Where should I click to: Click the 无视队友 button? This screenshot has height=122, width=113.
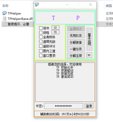coord(76,35)
